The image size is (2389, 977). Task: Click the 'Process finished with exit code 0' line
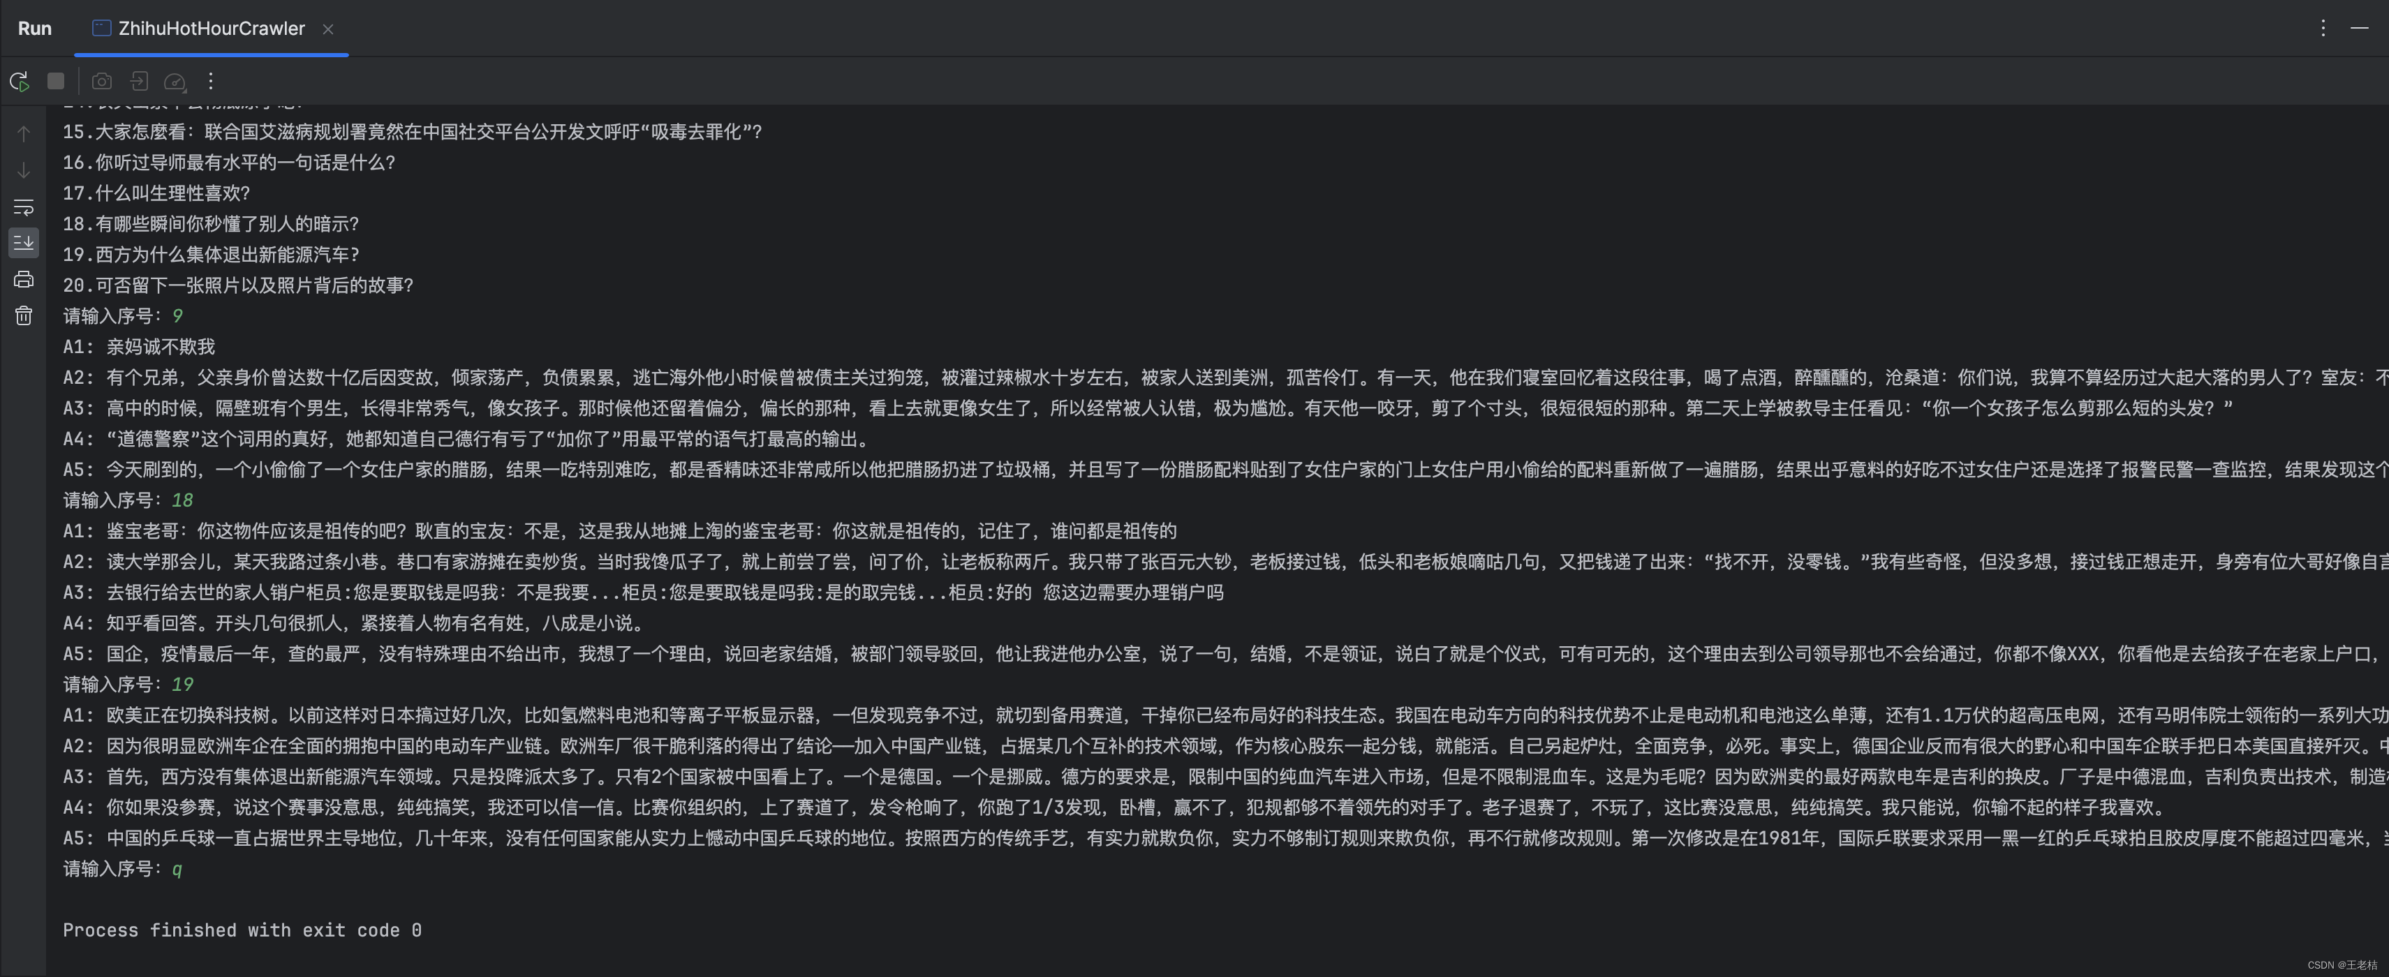pyautogui.click(x=241, y=930)
